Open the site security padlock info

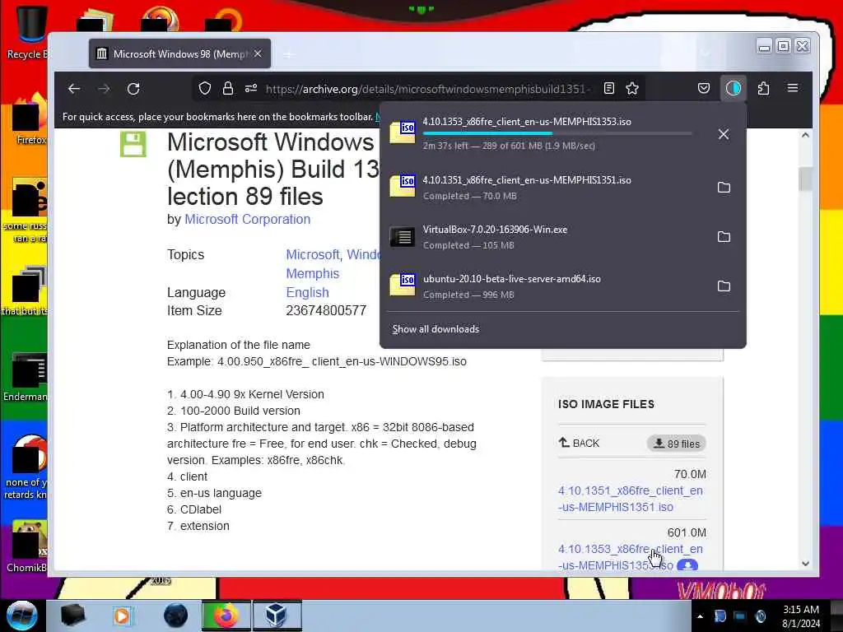(x=228, y=89)
